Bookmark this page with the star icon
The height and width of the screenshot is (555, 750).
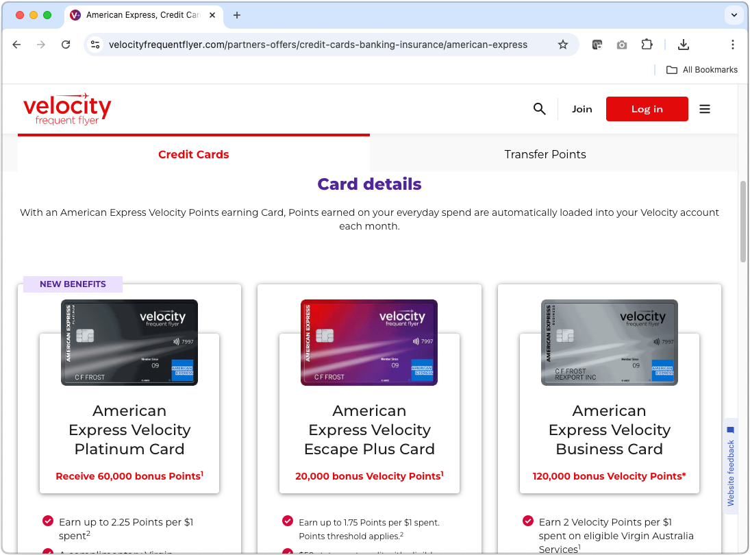pyautogui.click(x=563, y=45)
